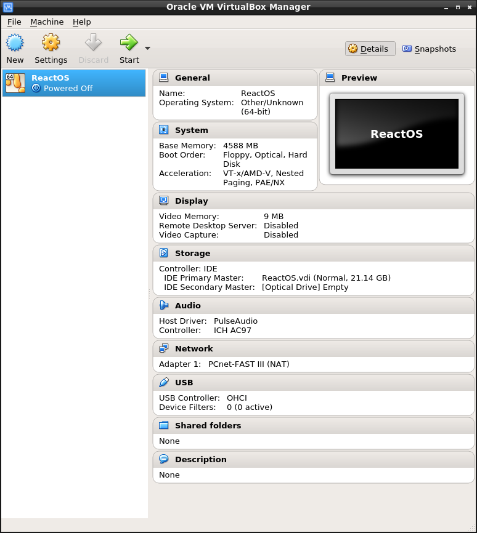Click the OHCI USB controller value
The width and height of the screenshot is (477, 533).
pos(237,398)
